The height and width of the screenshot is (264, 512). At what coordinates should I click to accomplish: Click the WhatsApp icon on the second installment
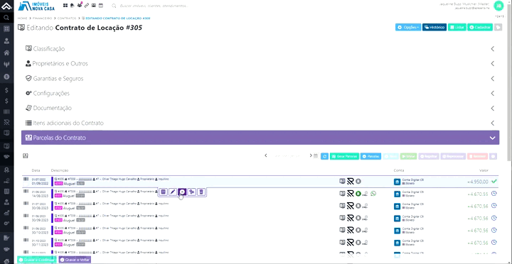point(373,194)
